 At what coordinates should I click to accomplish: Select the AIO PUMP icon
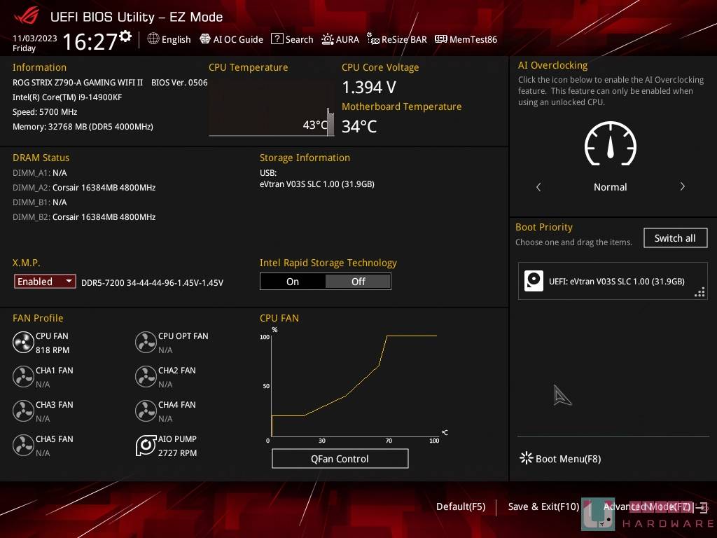[146, 446]
